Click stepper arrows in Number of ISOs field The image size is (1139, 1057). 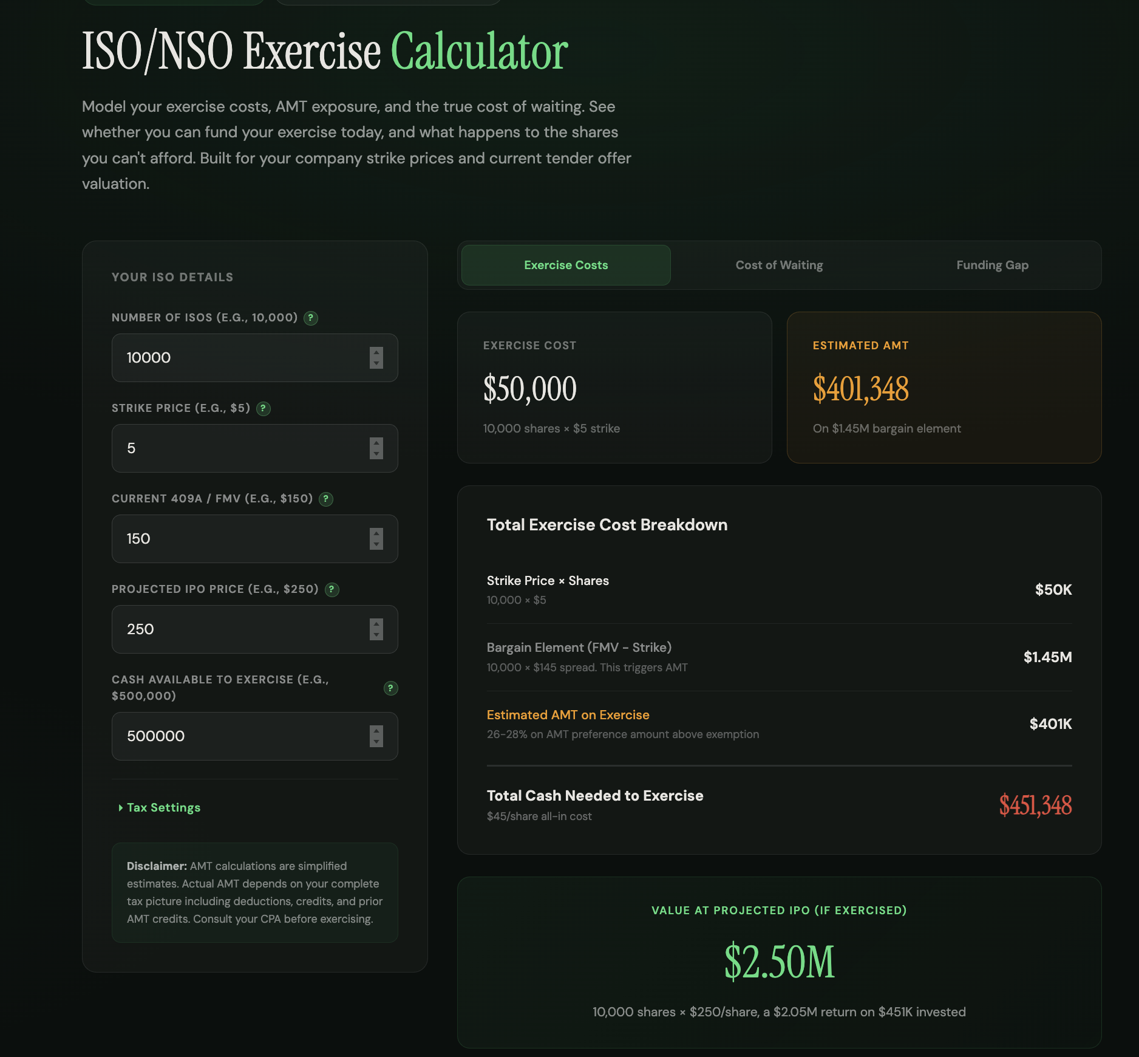(376, 358)
